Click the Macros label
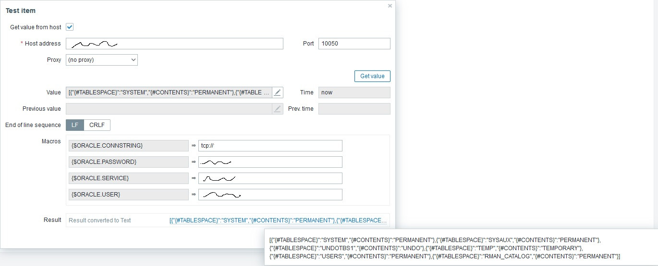This screenshot has width=658, height=266. click(52, 141)
